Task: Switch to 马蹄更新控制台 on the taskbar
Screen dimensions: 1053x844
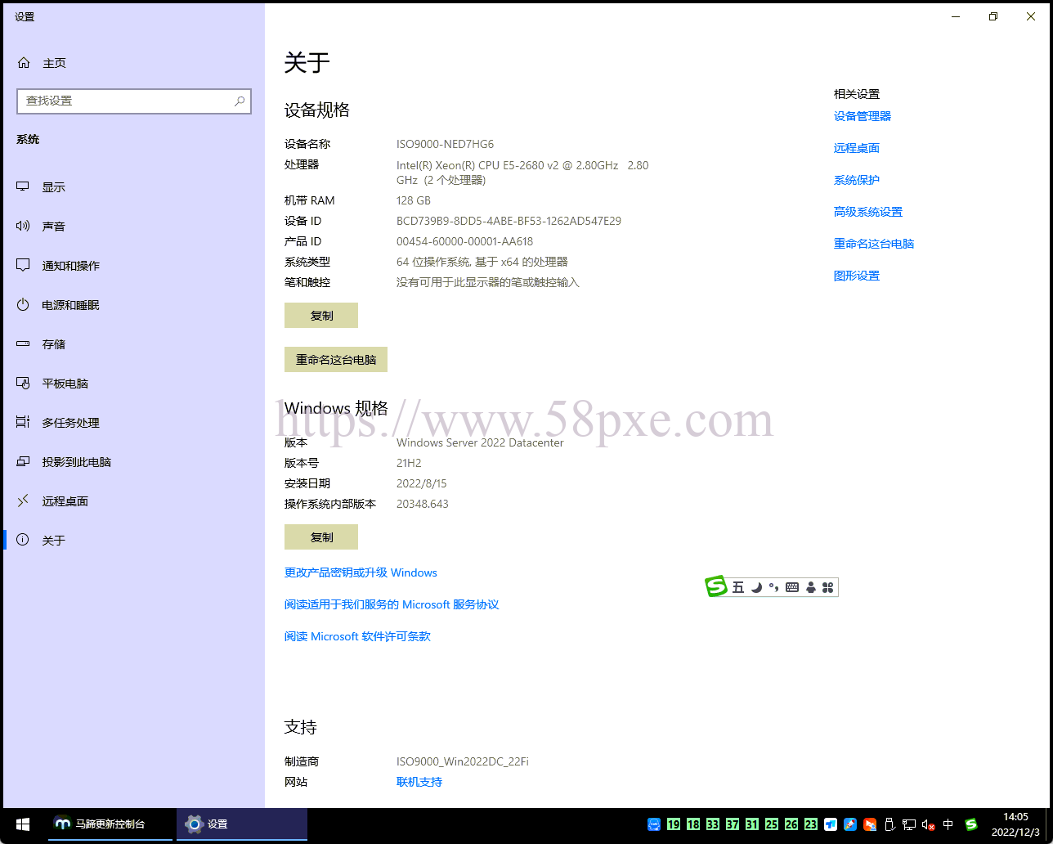Action: pos(111,824)
